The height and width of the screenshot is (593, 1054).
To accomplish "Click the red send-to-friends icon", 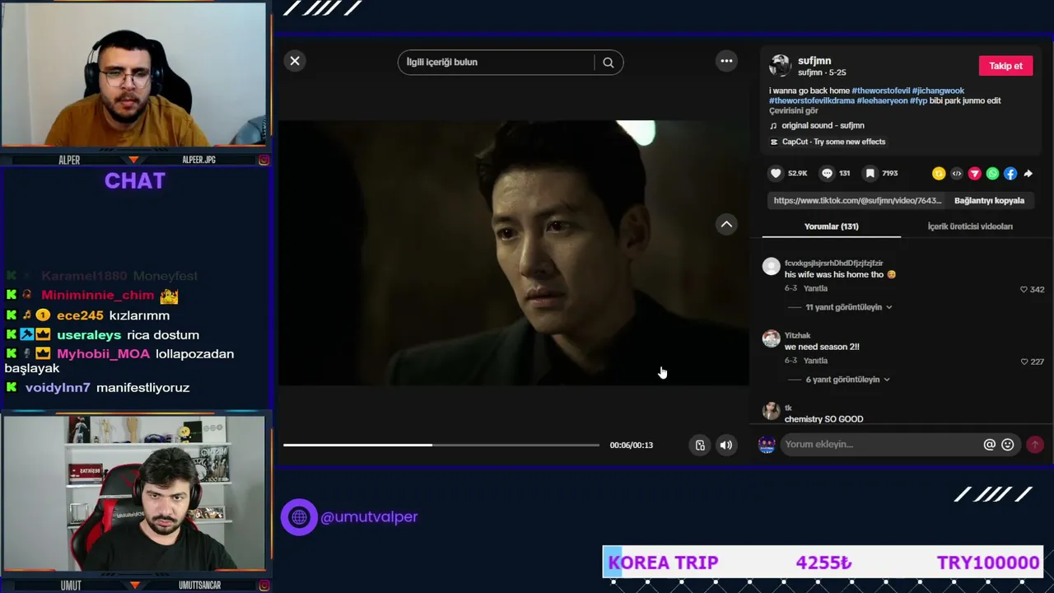I will tap(975, 174).
